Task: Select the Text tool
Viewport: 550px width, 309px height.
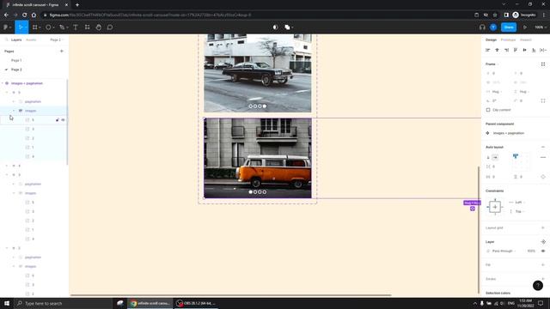Action: (76, 27)
